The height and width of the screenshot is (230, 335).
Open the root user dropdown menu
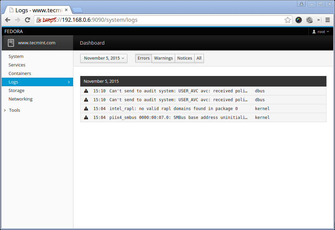pyautogui.click(x=321, y=32)
